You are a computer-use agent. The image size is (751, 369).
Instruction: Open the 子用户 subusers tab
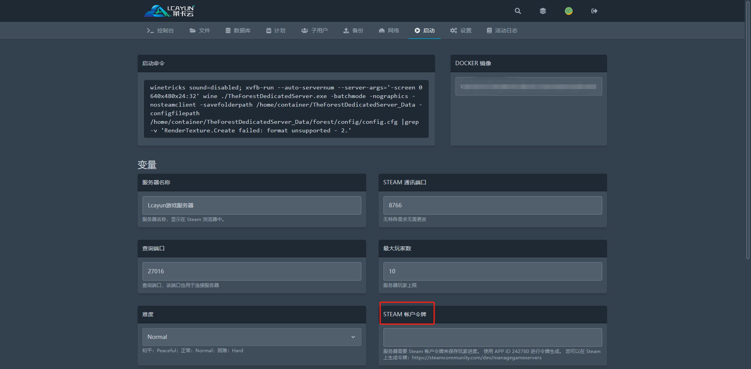[x=314, y=30]
